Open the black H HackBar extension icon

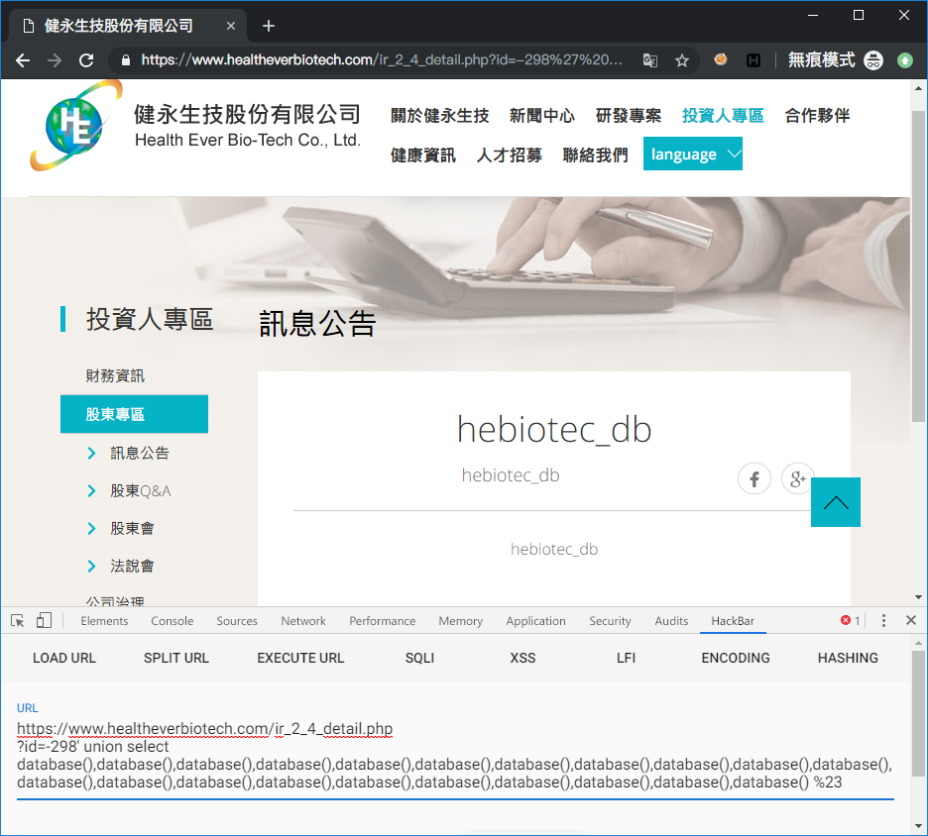tap(753, 59)
